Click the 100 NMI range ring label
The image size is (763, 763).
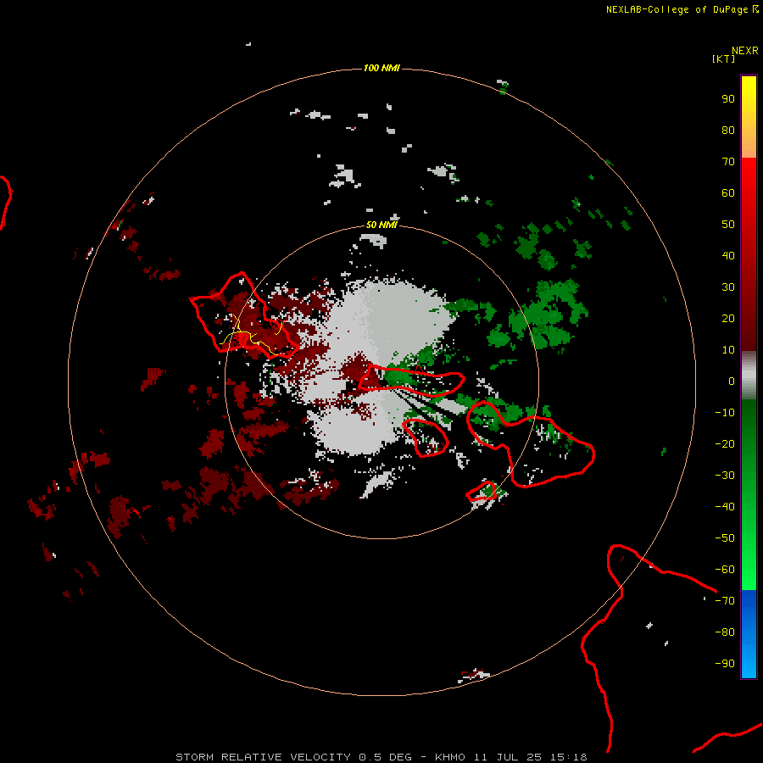(x=381, y=68)
